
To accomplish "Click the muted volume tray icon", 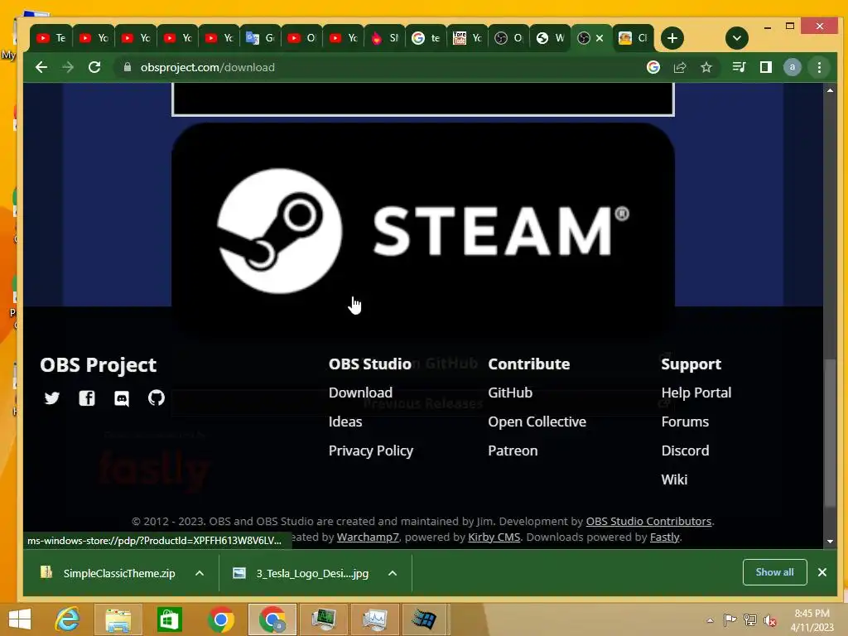I will (770, 620).
